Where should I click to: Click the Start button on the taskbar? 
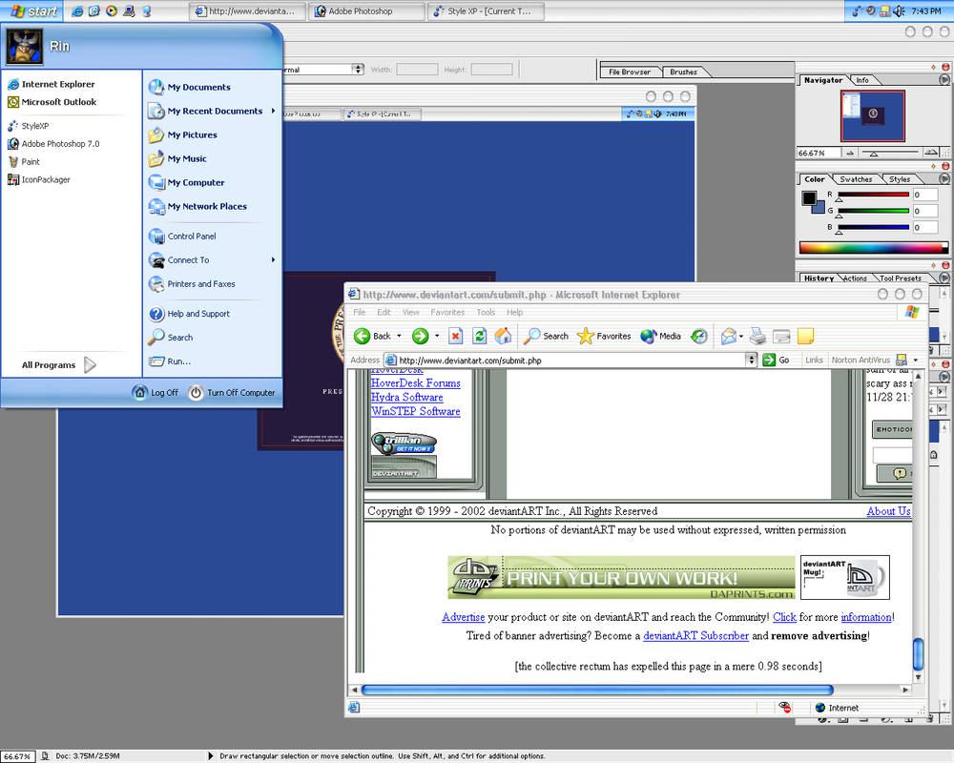pos(32,10)
